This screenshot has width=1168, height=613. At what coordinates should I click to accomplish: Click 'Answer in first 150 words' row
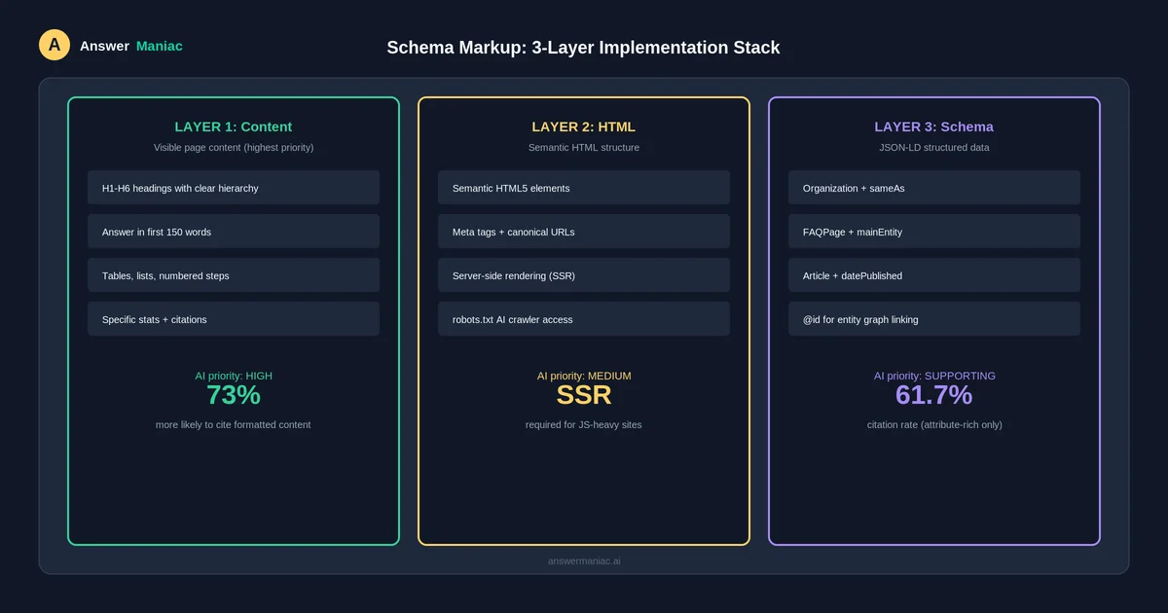(234, 232)
